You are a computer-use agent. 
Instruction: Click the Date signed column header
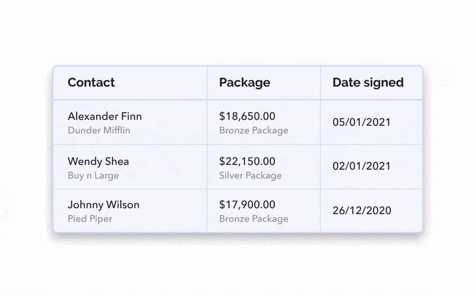pos(368,82)
